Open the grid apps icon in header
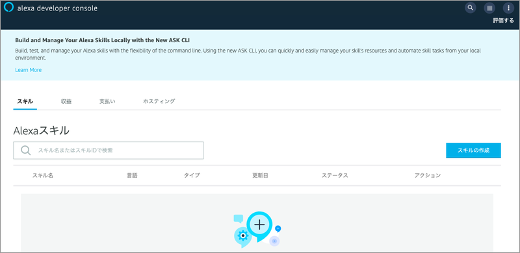 point(489,8)
